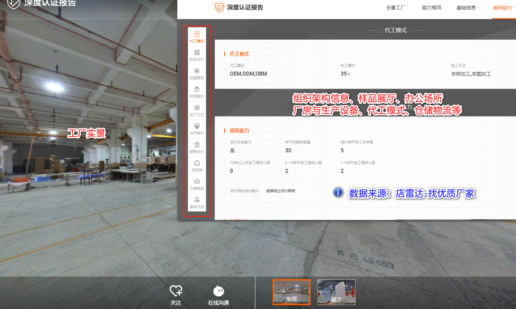Open the 研发设计 section icon
Image resolution: width=516 pixels, height=309 pixels.
197,55
